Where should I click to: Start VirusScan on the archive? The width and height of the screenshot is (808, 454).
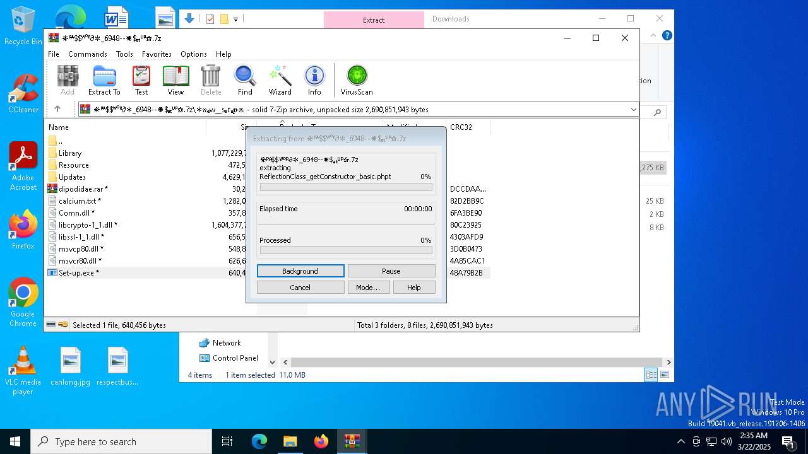pos(357,80)
